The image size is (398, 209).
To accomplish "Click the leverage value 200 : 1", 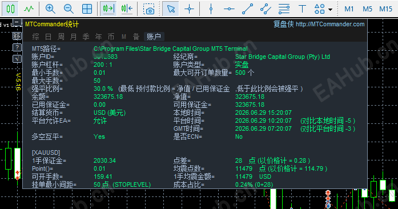I will 103,65.
